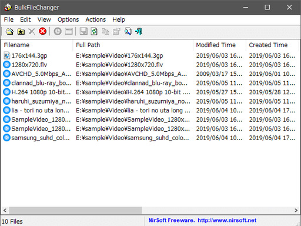Click the Copy Selected Items icon
The image size is (301, 226).
pos(105,31)
